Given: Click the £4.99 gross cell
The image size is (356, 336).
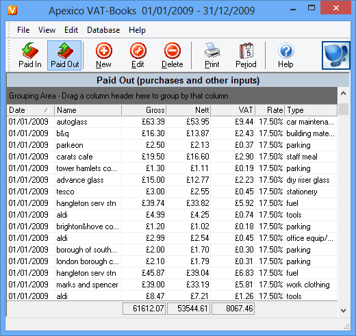Looking at the screenshot, I should [x=144, y=215].
